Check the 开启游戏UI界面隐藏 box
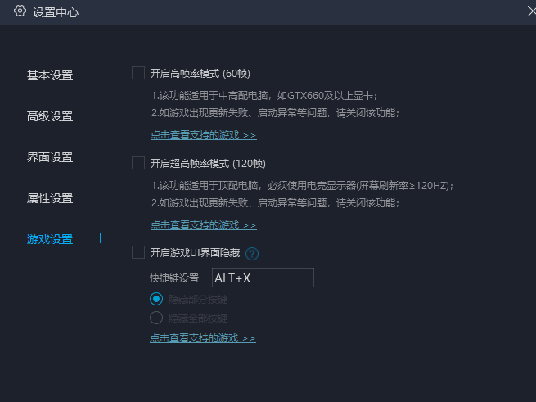This screenshot has width=536, height=402. tap(138, 252)
